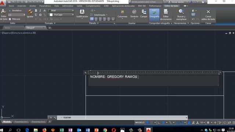Viewport: 235px width, 132px height.
Task: Click the status bar customization menu icon
Action: coord(234,122)
